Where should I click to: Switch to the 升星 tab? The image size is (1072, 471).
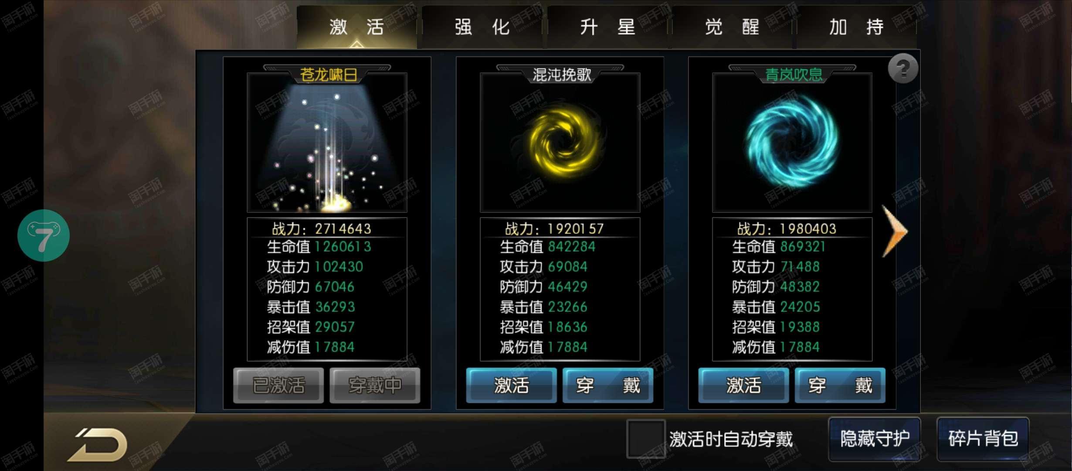click(607, 27)
